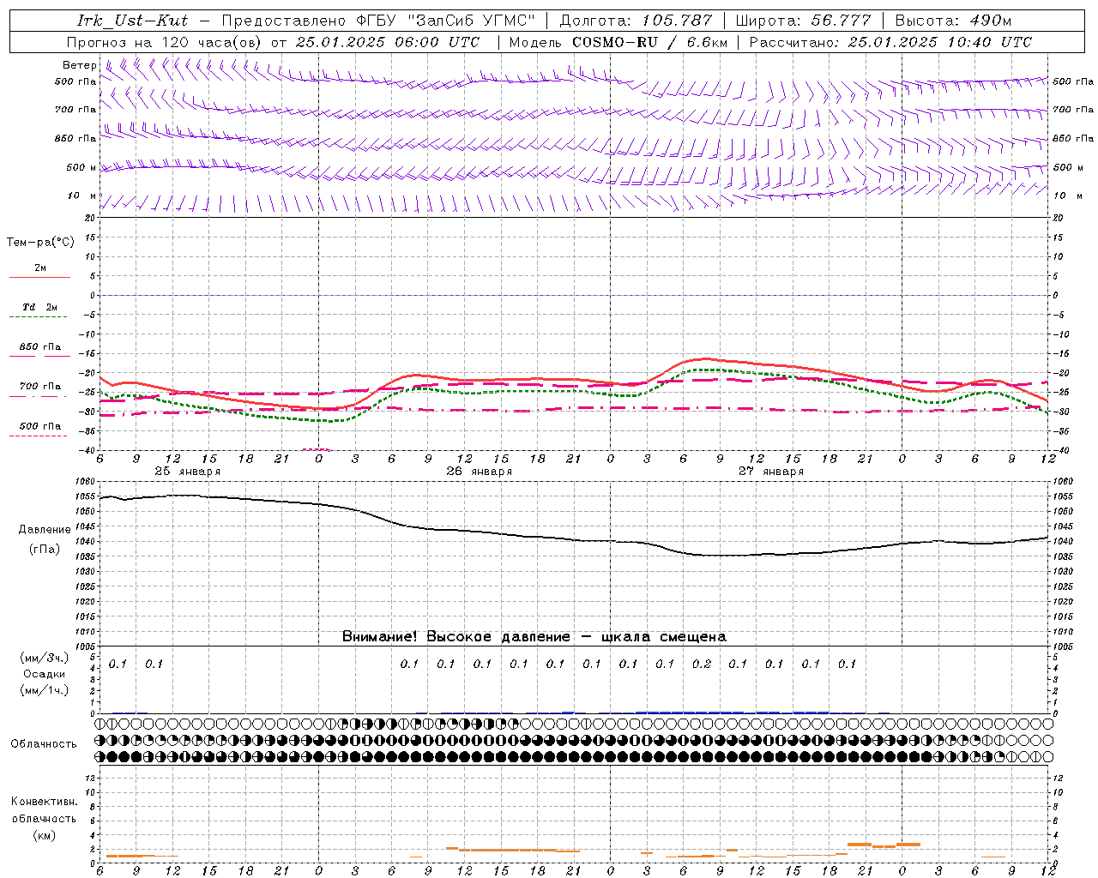Select the longitude value Долгота: 105.787
Image resolution: width=1098 pixels, height=878 pixels.
pos(636,21)
